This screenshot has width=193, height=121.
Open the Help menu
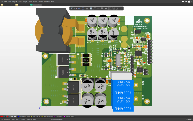click(x=52, y=2)
